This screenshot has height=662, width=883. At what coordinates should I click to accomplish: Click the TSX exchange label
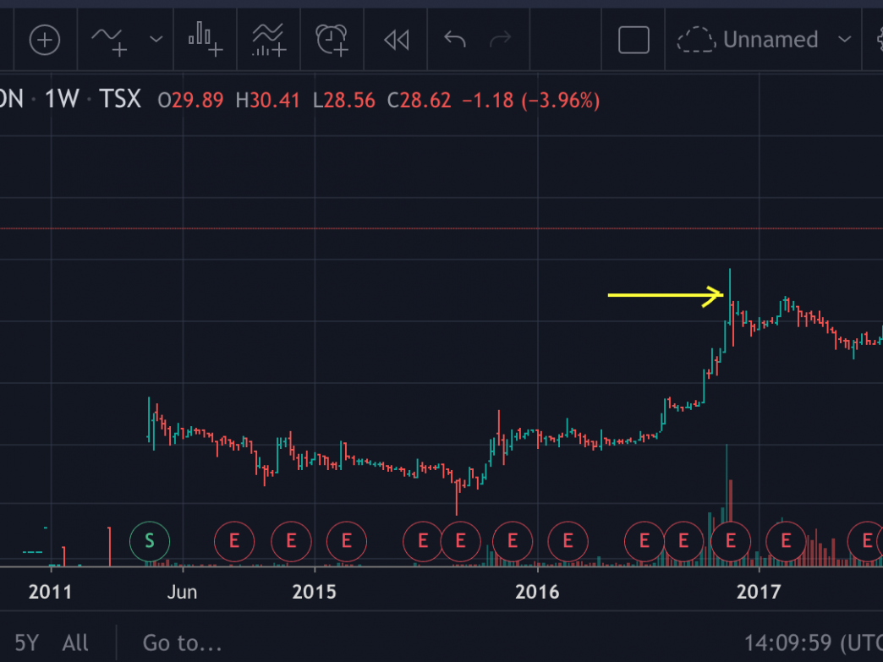tap(120, 100)
